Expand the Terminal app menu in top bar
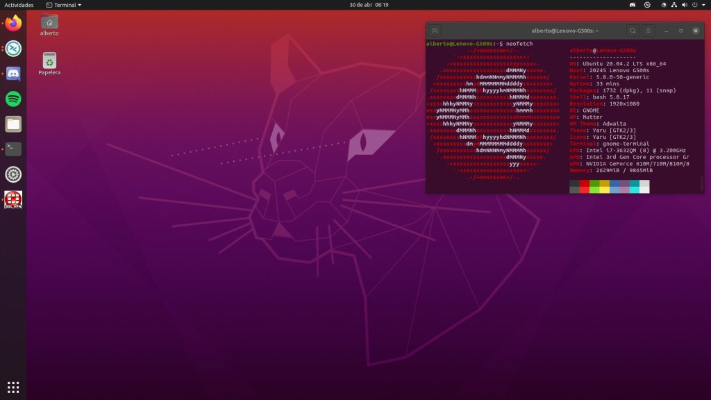 63,5
